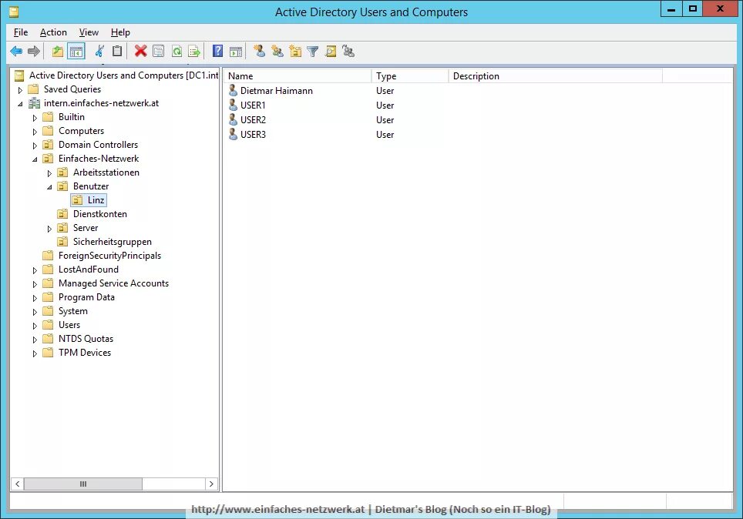743x519 pixels.
Task: Open Properties toolbar icon
Action: point(158,51)
